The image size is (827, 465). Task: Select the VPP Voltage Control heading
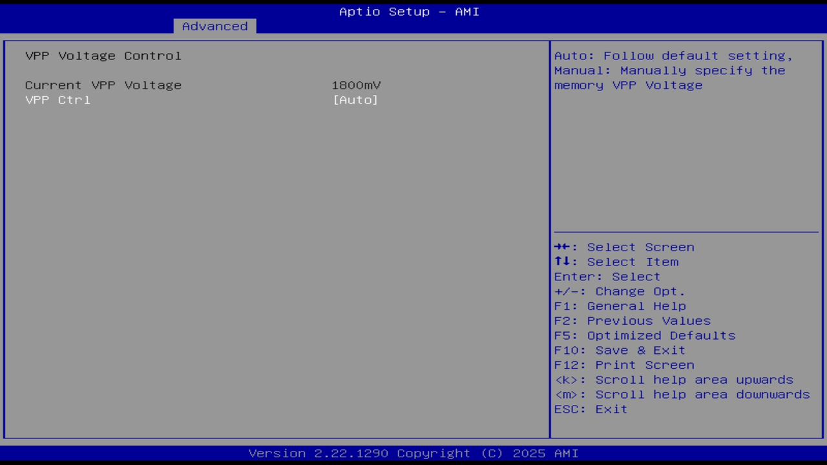(103, 56)
